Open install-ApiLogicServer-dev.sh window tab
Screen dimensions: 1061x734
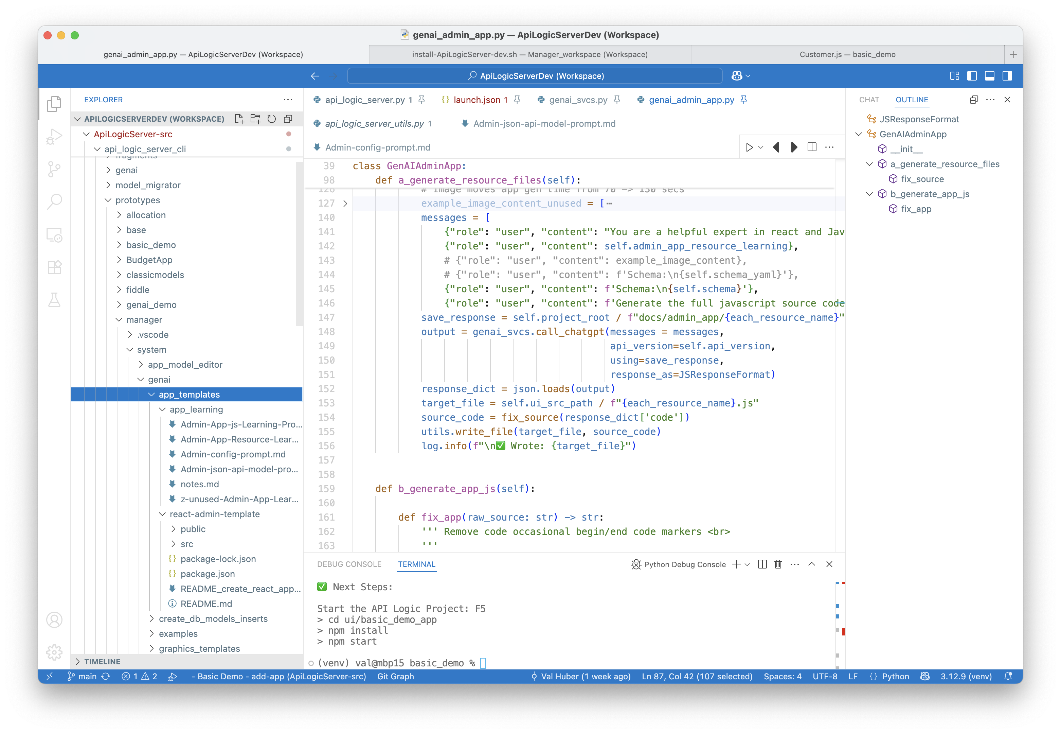coord(530,54)
